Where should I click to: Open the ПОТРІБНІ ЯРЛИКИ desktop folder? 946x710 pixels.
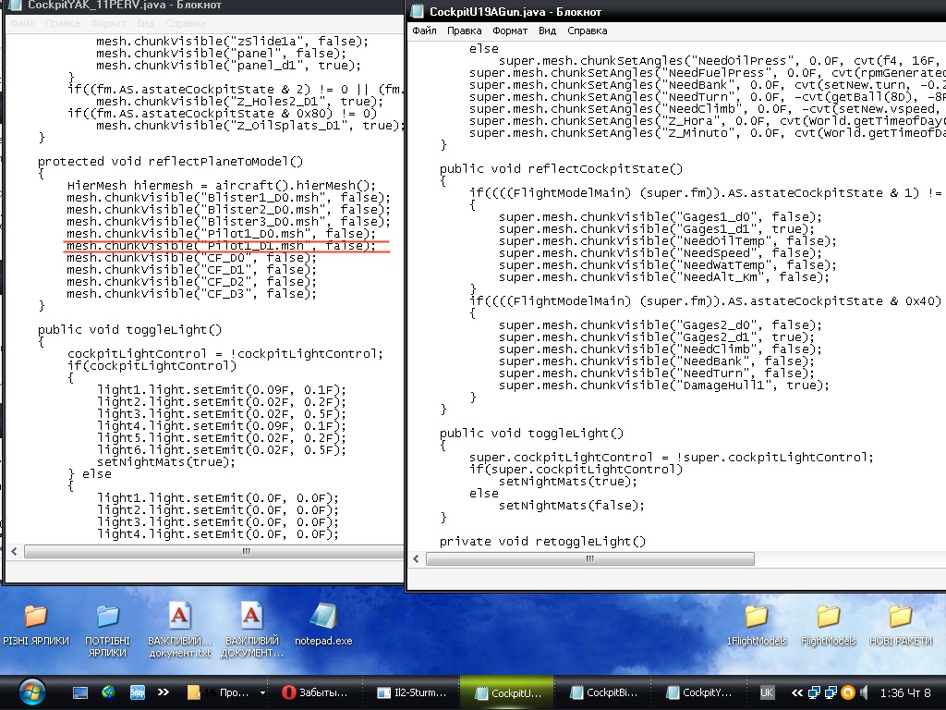pos(107,630)
